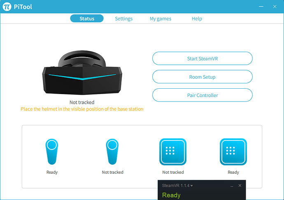Select the controller icon labeled Not tracked

pos(112,152)
